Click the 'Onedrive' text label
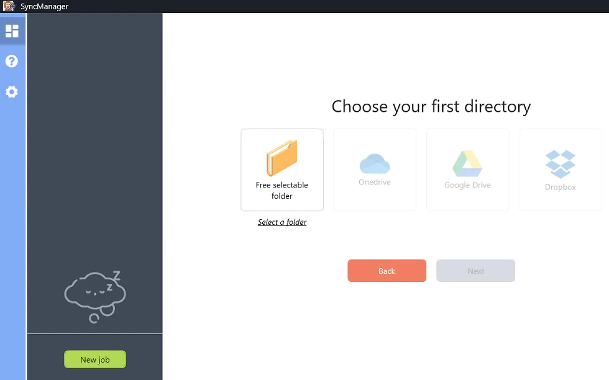 click(x=375, y=183)
